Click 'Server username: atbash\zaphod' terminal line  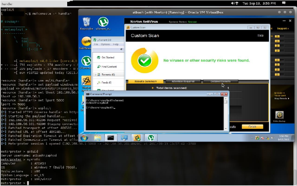click(29, 156)
